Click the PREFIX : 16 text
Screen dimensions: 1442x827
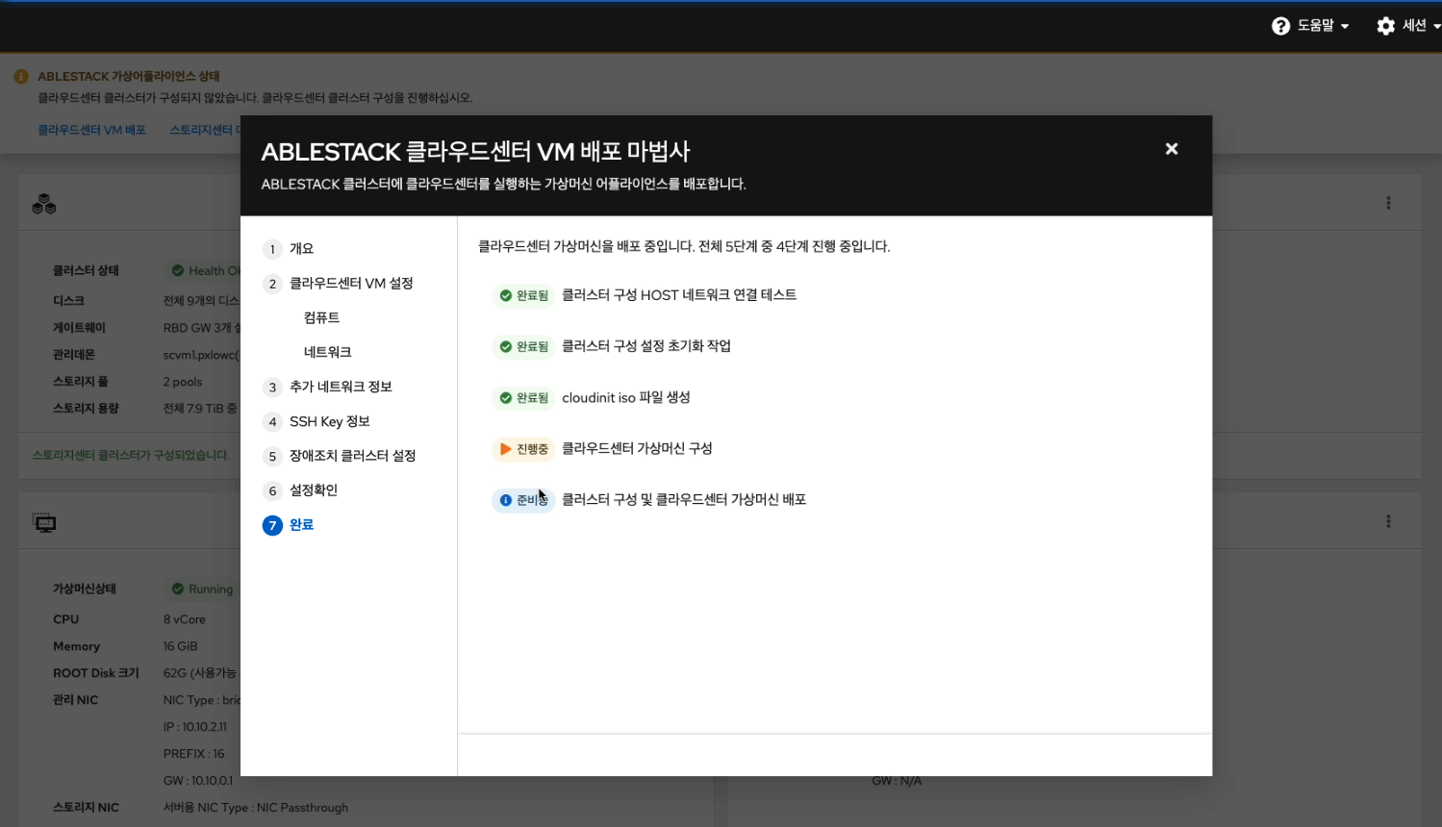(x=193, y=754)
